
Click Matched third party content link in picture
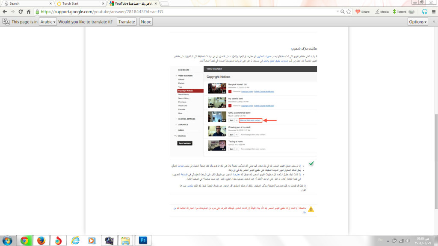tap(250, 120)
